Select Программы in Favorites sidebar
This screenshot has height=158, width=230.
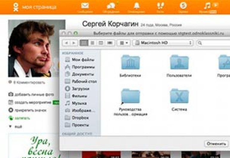[80, 67]
